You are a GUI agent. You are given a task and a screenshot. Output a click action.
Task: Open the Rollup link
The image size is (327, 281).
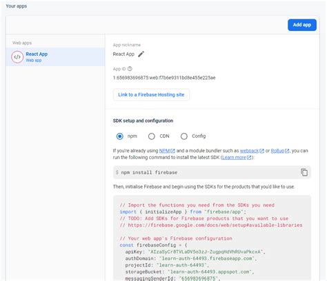click(277, 151)
